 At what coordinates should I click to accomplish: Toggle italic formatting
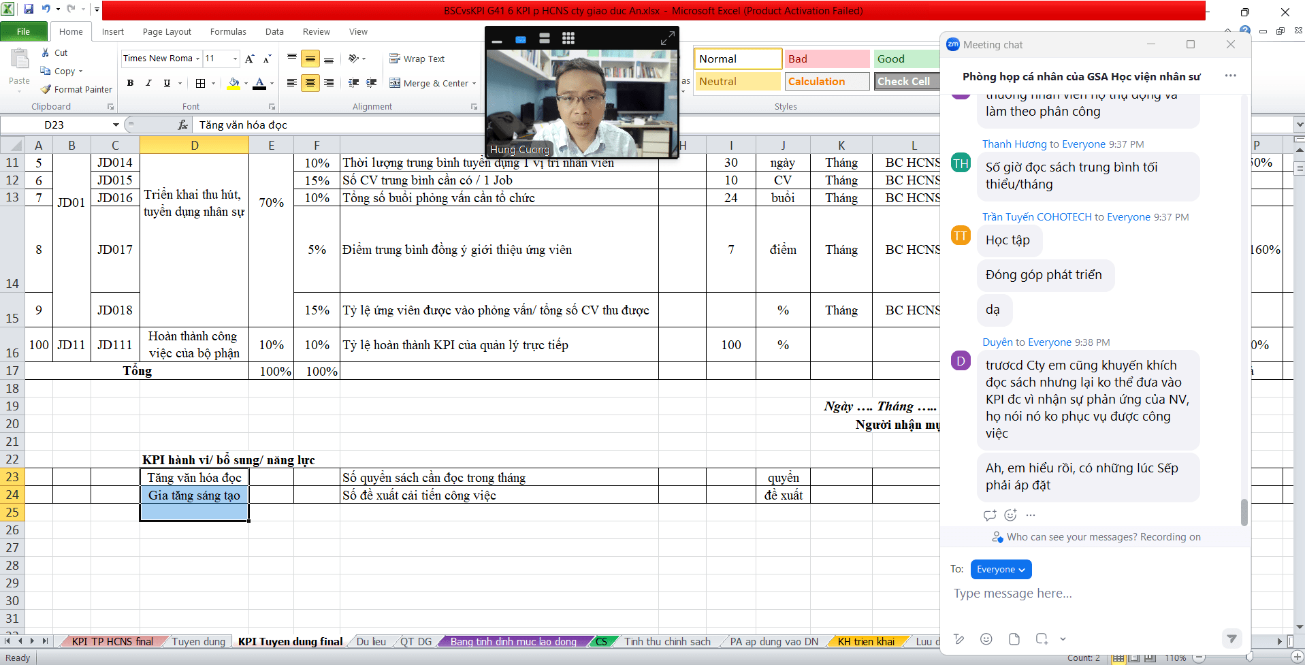pos(148,83)
